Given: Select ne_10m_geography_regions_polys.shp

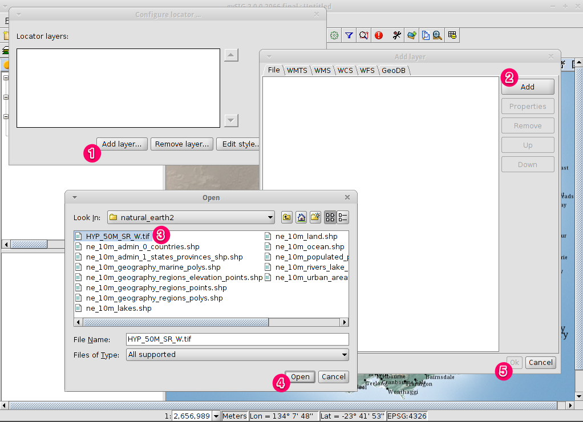Looking at the screenshot, I should tap(149, 298).
